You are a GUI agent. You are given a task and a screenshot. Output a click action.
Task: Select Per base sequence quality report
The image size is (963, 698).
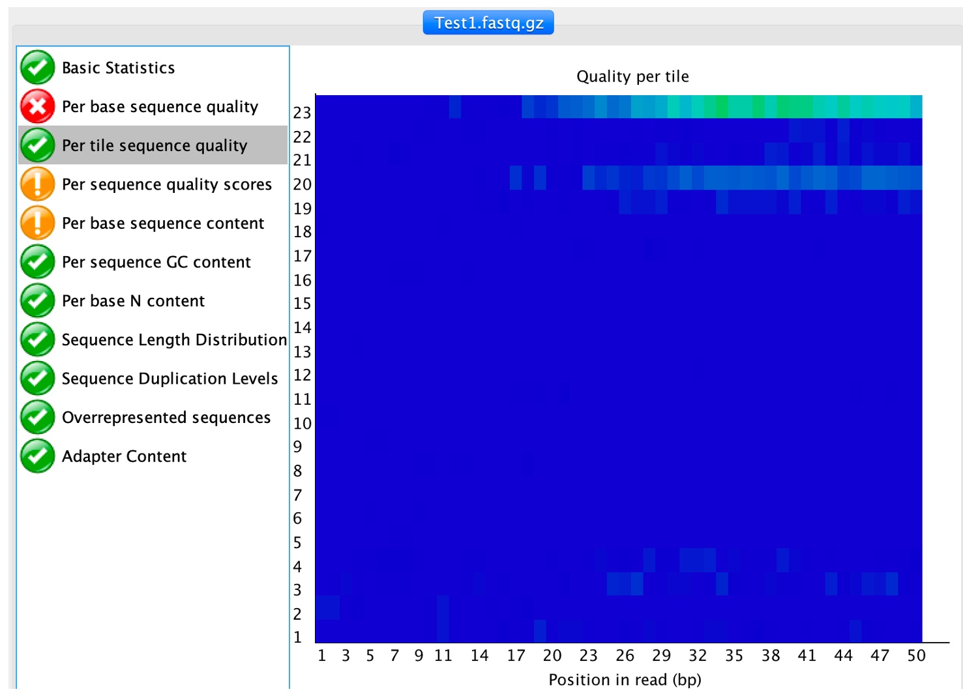coord(160,106)
